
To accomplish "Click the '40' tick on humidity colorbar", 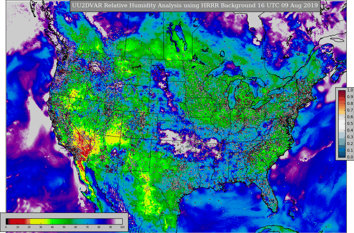I will coord(52,227).
